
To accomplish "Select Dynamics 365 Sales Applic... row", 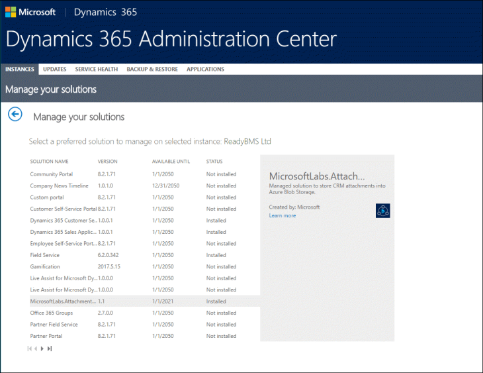I will pyautogui.click(x=145, y=232).
